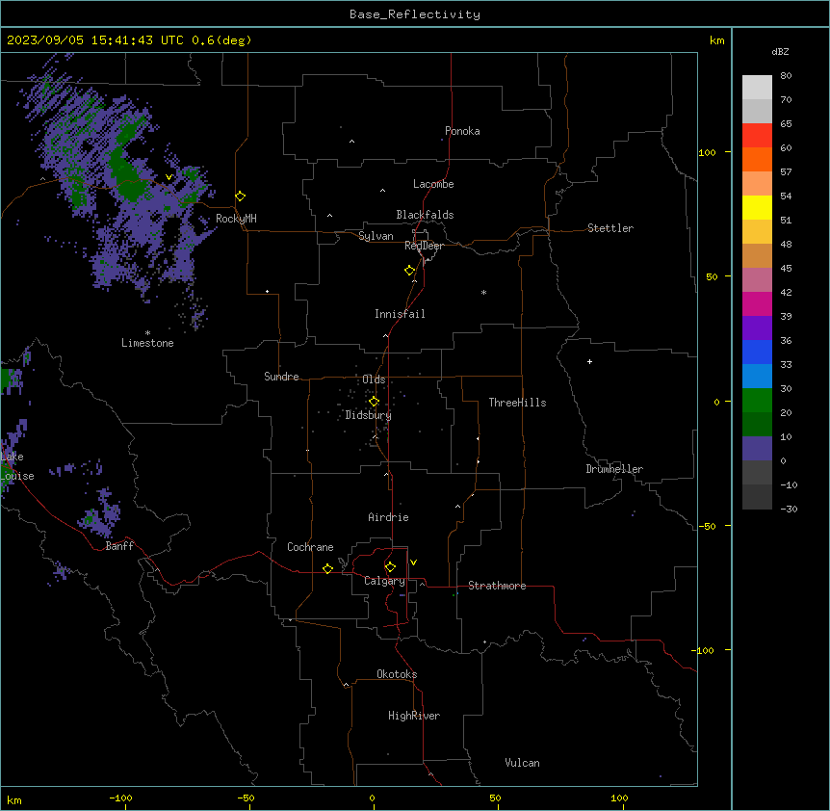The height and width of the screenshot is (811, 830).
Task: Click the RedDeer city label
Action: (x=425, y=246)
